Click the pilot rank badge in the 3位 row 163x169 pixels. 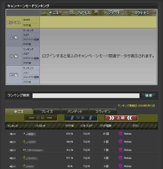25,150
